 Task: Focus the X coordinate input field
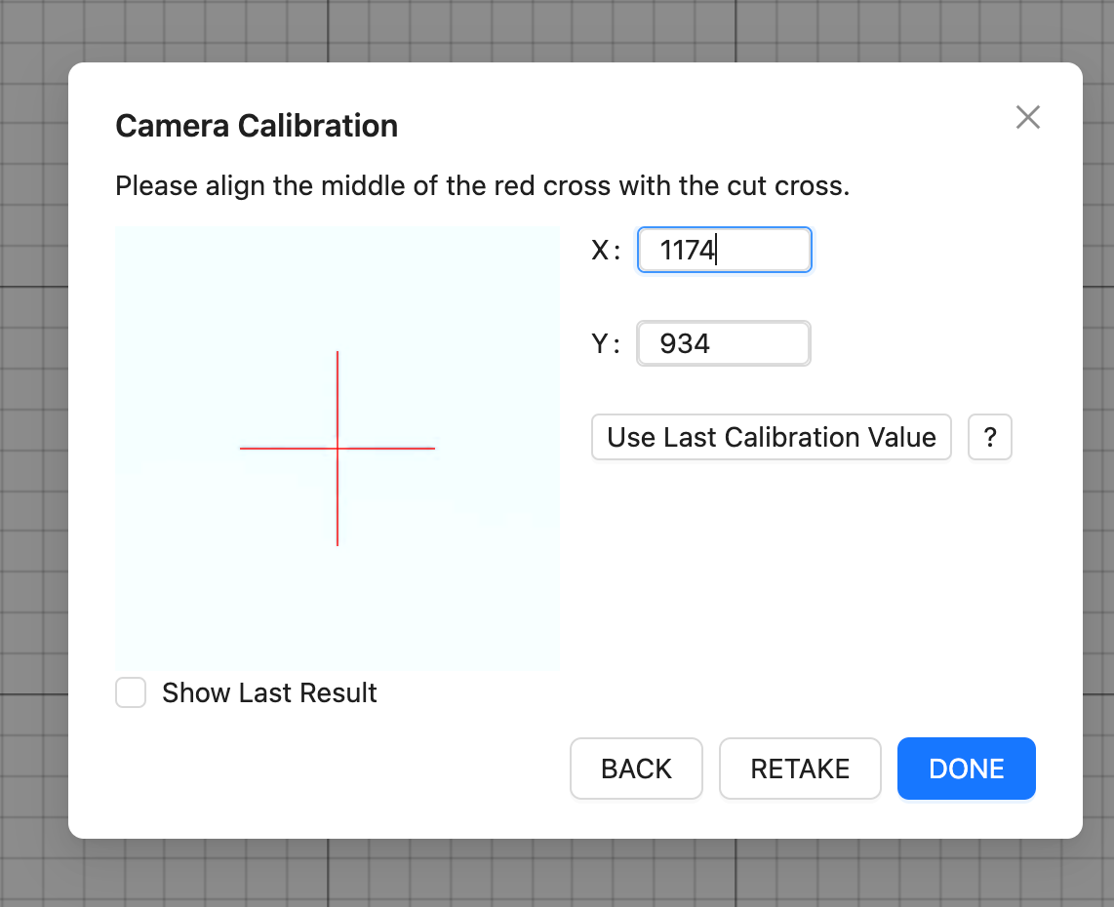coord(724,250)
